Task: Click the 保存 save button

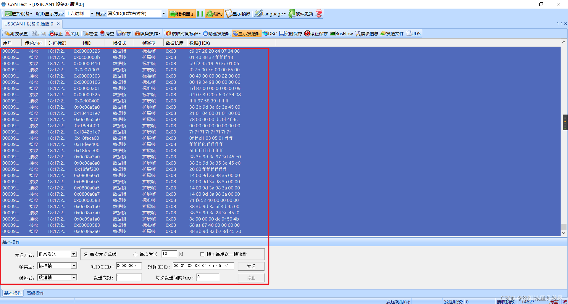Action: [x=124, y=33]
